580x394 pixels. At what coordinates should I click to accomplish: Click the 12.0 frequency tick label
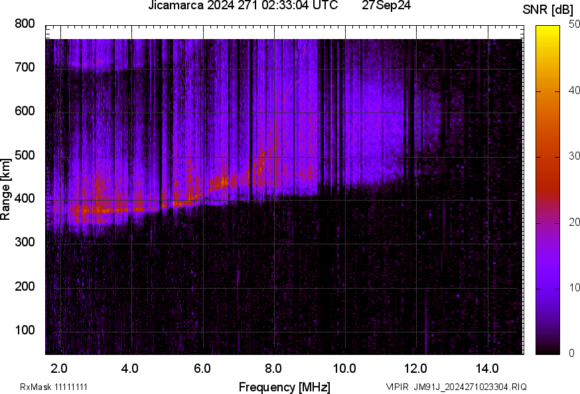(416, 369)
